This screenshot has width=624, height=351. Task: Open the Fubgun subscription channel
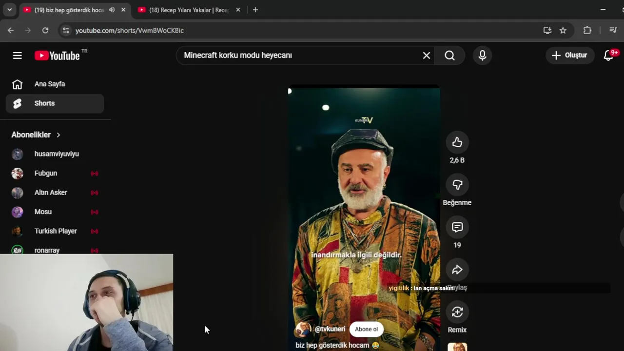click(x=55, y=173)
